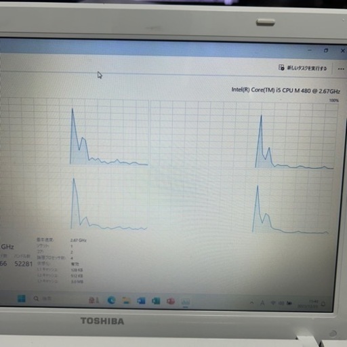Click the L1 cache value '128 KB'
This screenshot has height=347, width=347.
[77, 270]
